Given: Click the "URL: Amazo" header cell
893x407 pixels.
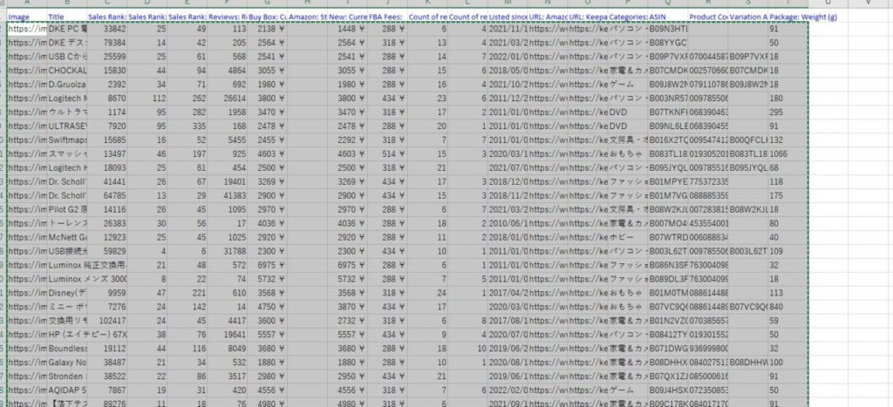Looking at the screenshot, I should click(x=548, y=17).
